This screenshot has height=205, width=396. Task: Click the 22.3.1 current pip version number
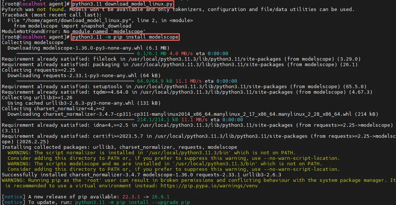click(131, 197)
